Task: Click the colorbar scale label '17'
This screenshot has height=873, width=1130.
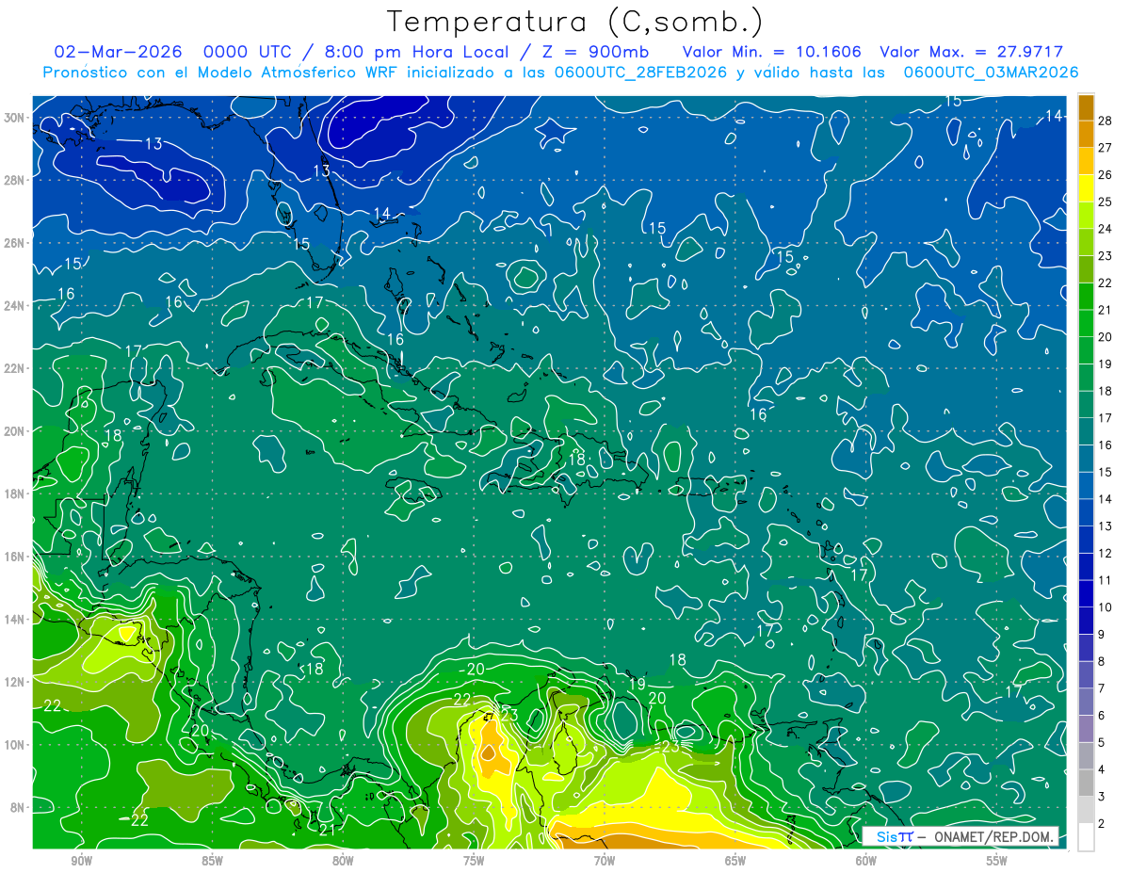Action: [1106, 418]
